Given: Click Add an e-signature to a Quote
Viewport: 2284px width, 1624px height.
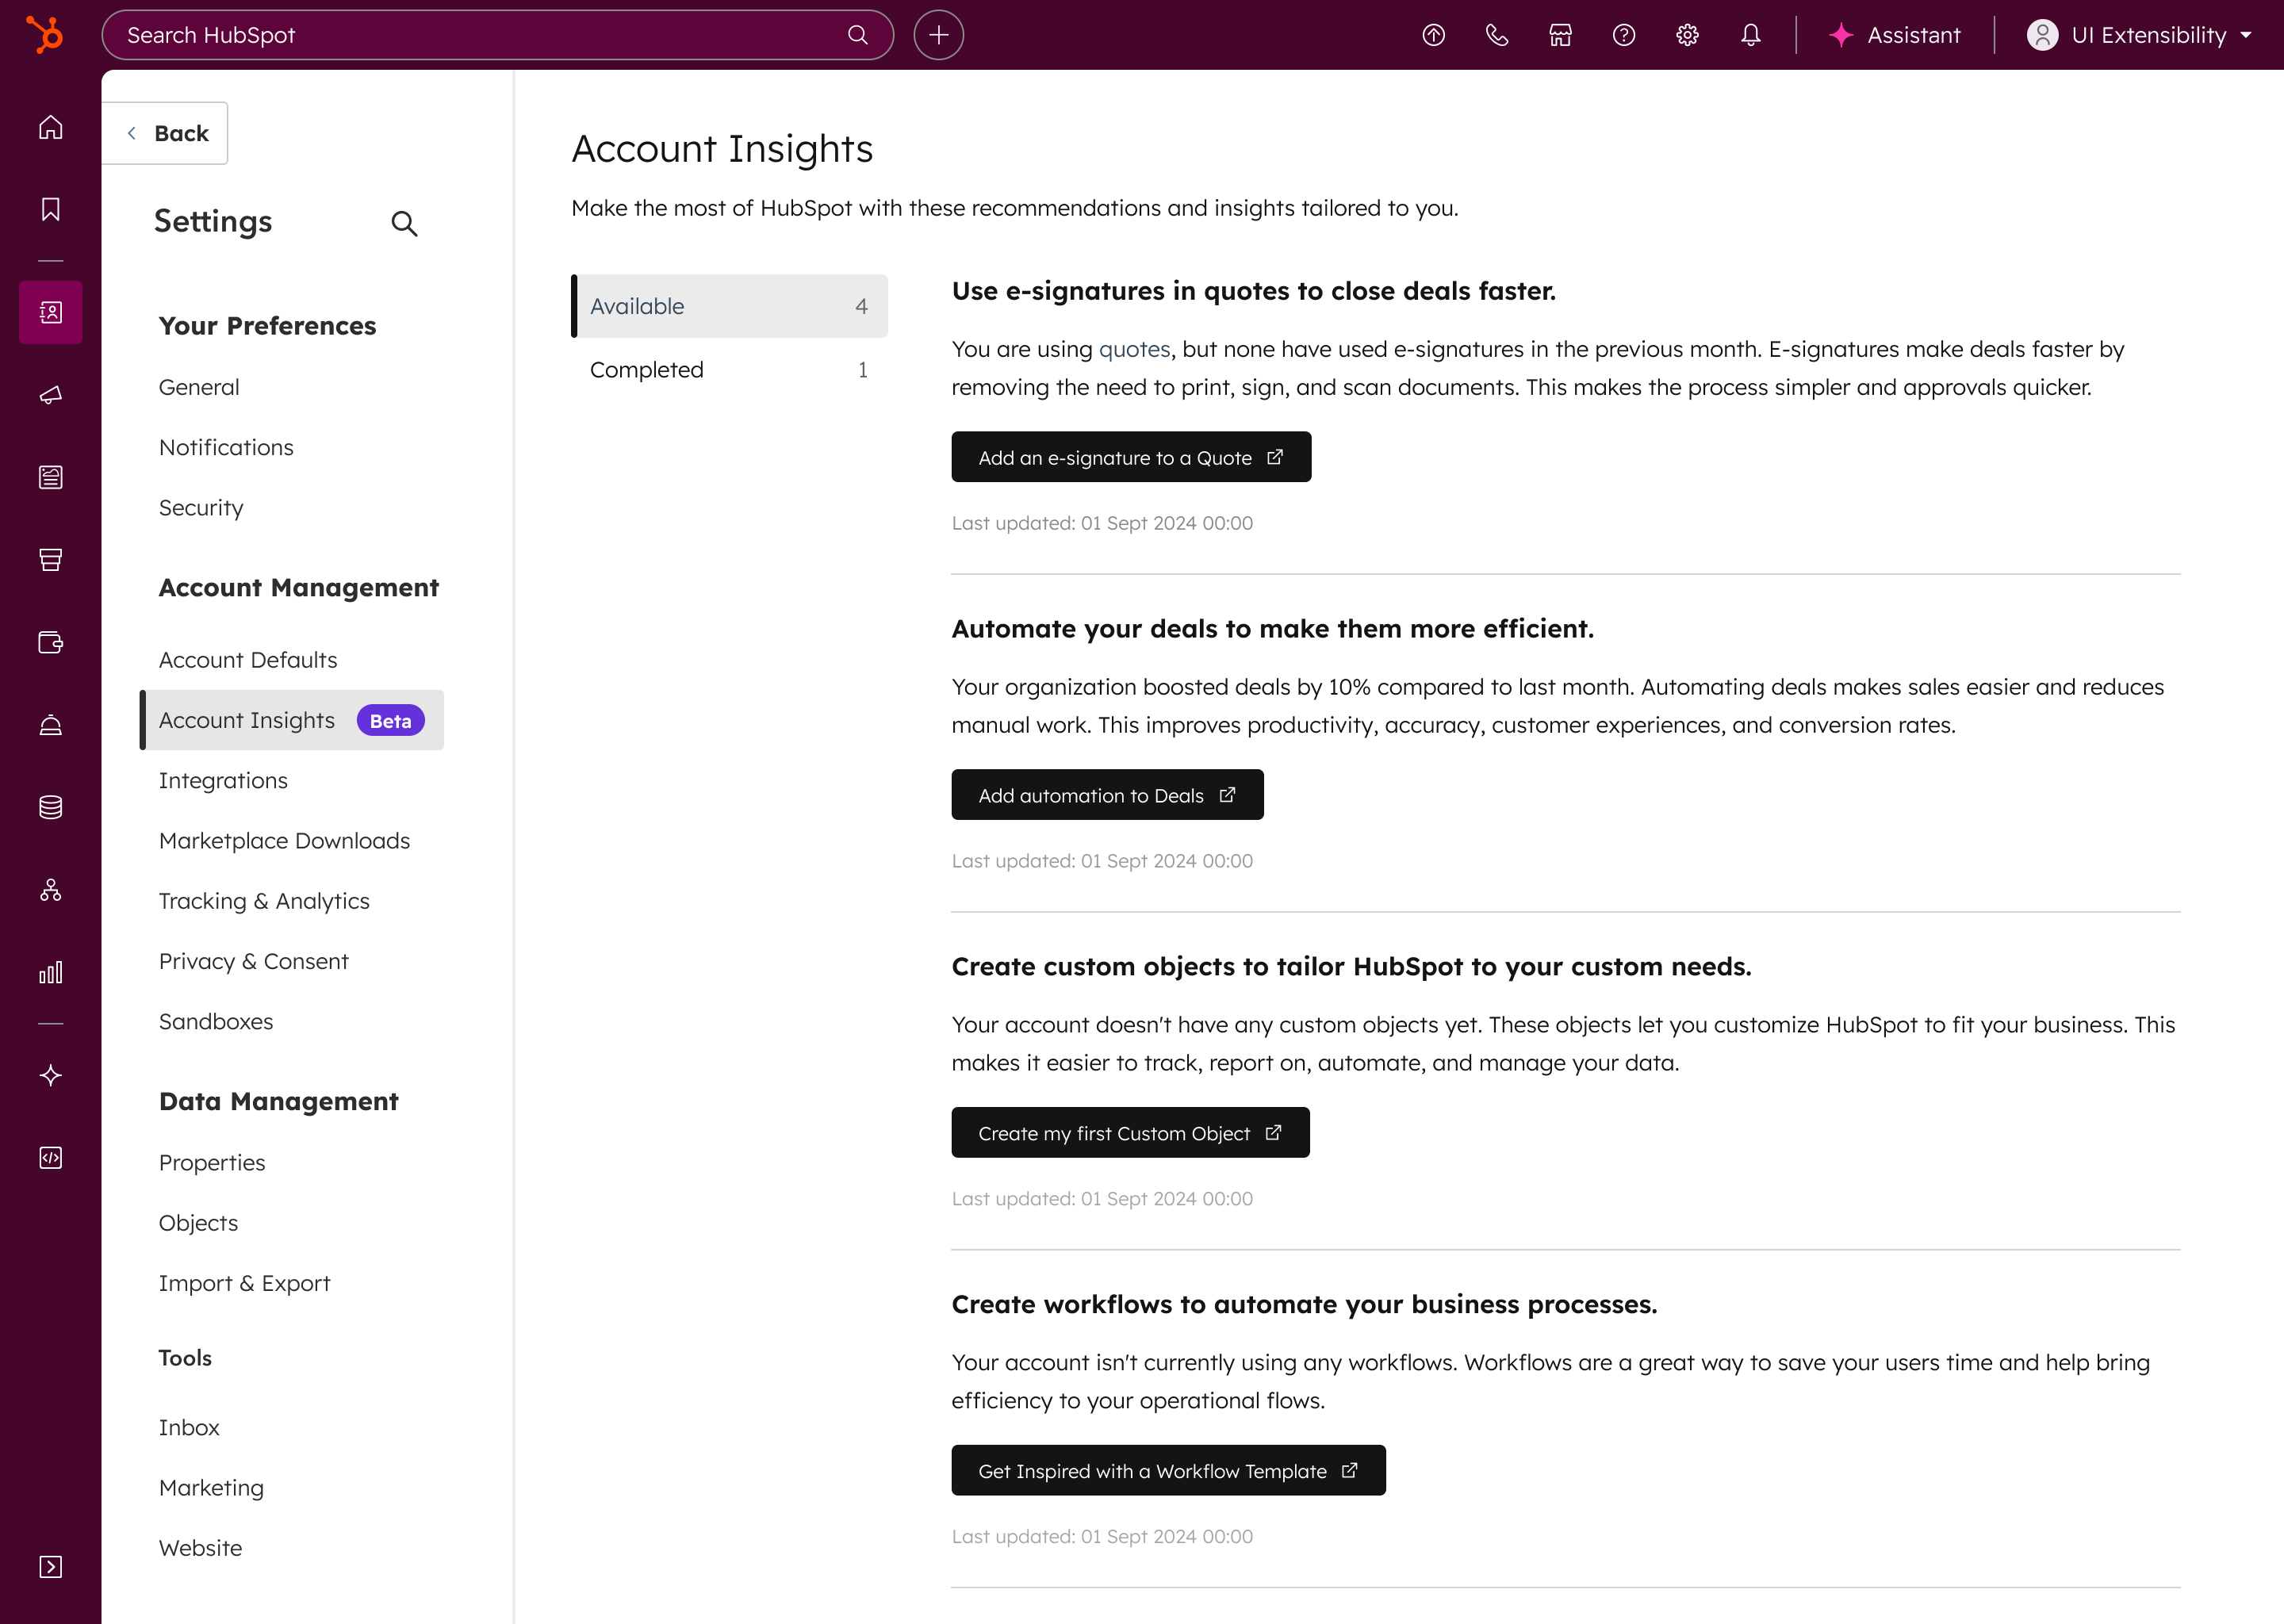Looking at the screenshot, I should point(1130,457).
